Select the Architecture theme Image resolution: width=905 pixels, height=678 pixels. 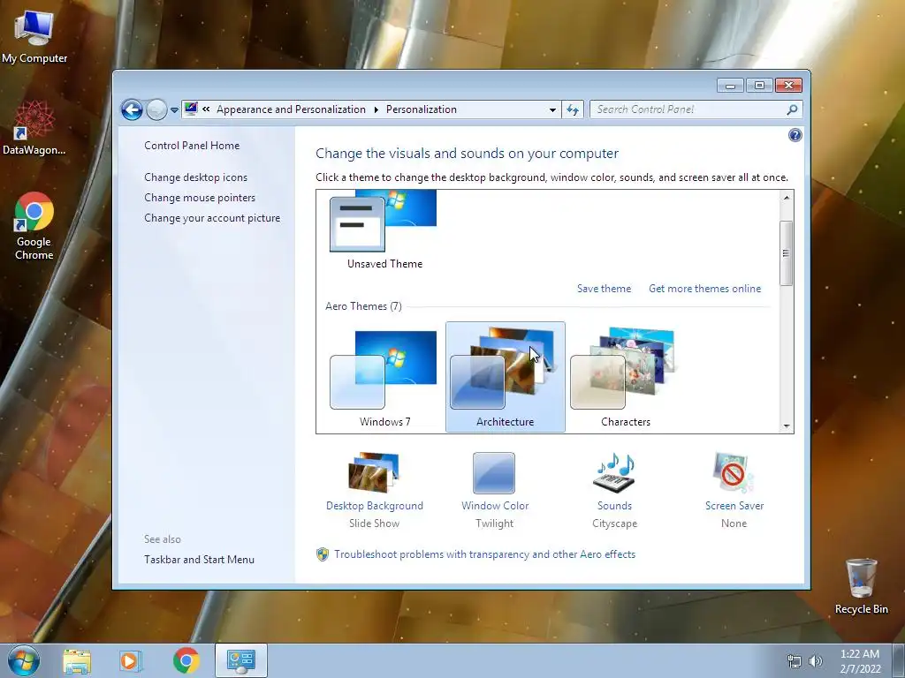click(505, 377)
